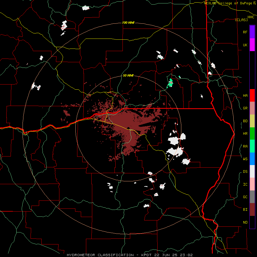The image size is (257, 257).
Task: Click the black radar site dot in echoes
Action: point(128,128)
